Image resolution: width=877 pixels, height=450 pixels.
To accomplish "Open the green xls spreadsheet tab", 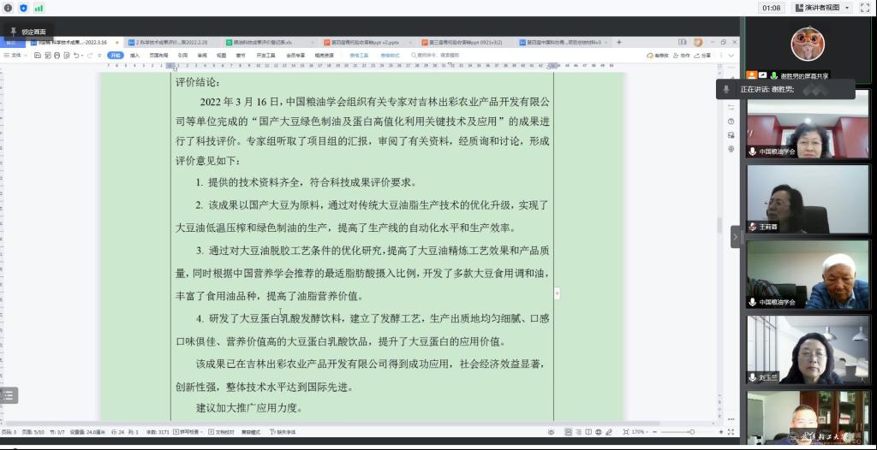I will click(x=268, y=43).
